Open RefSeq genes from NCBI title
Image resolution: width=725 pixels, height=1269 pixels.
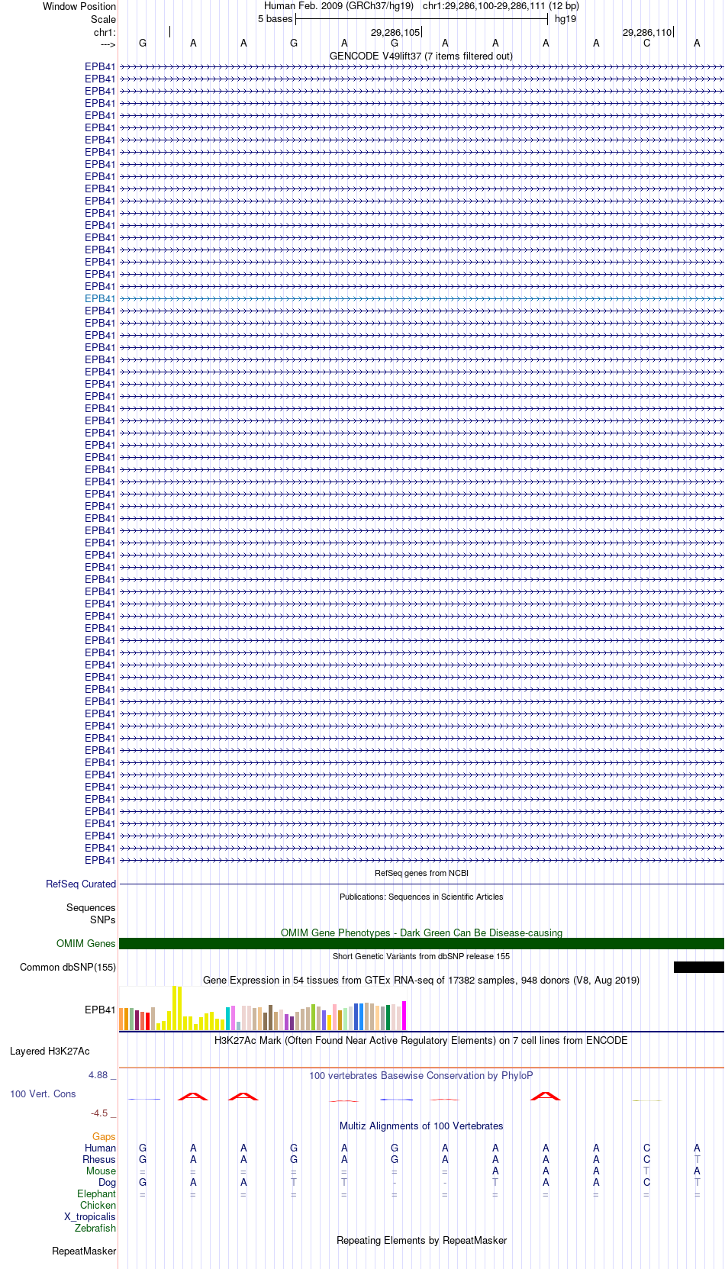click(x=421, y=873)
